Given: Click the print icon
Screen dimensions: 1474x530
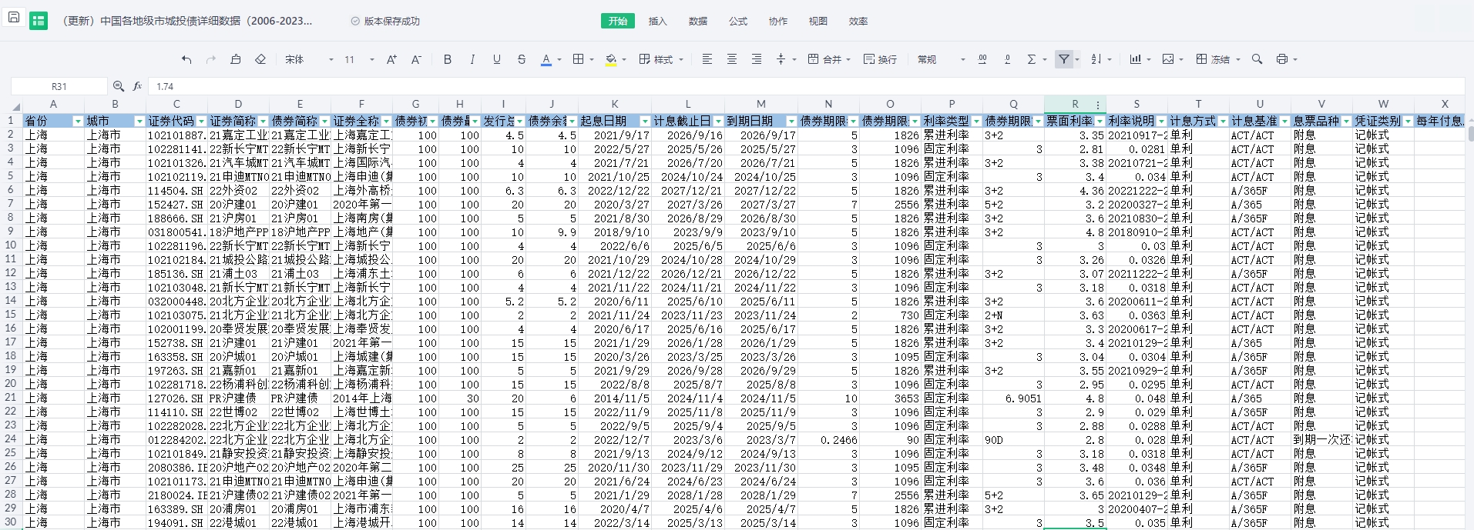Looking at the screenshot, I should click(x=1282, y=59).
